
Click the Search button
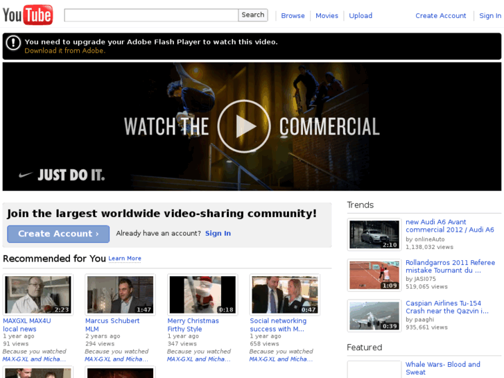(253, 15)
